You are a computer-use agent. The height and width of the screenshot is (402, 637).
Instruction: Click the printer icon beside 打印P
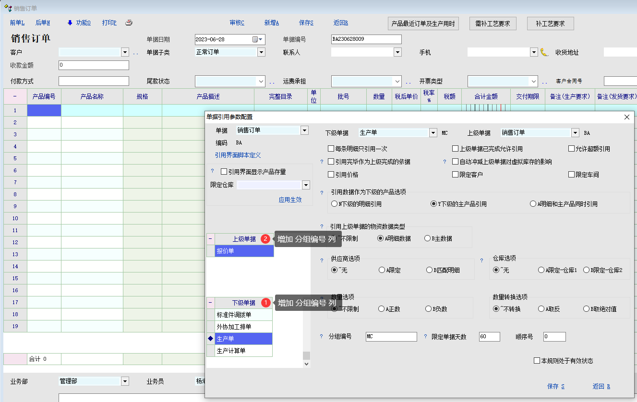pyautogui.click(x=129, y=23)
